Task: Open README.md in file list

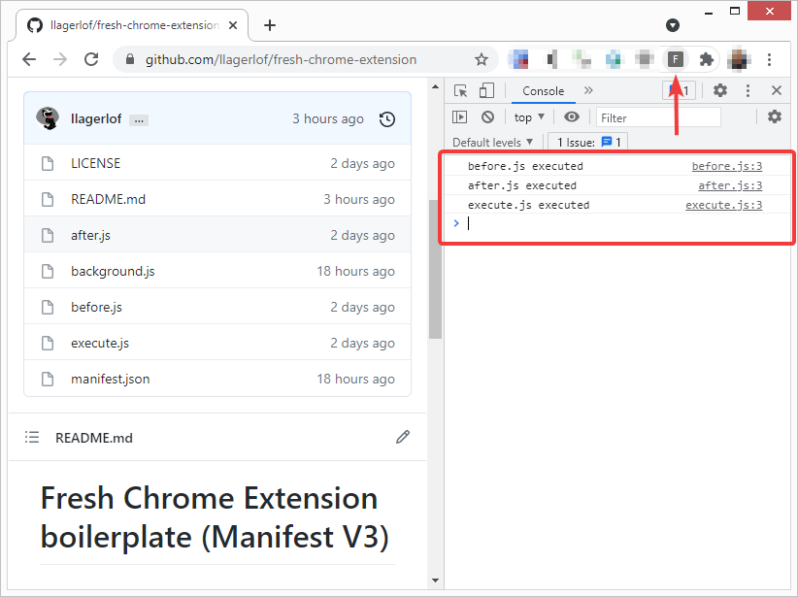Action: (x=108, y=199)
